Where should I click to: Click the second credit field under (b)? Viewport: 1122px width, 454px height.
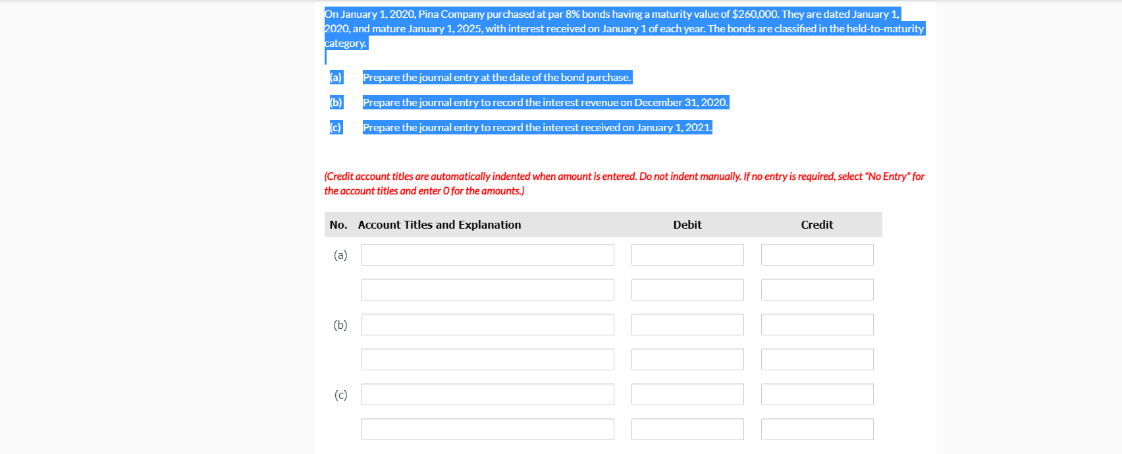pyautogui.click(x=817, y=360)
